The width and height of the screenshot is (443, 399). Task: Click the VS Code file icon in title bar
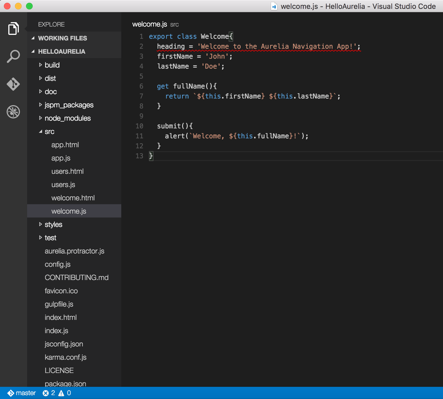coord(274,6)
